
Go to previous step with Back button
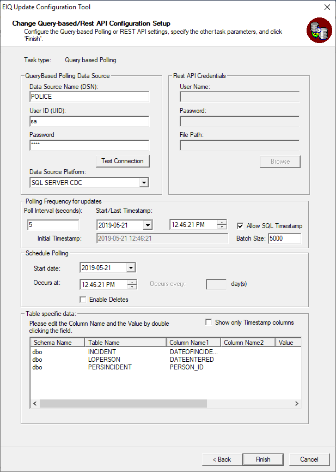[222, 459]
